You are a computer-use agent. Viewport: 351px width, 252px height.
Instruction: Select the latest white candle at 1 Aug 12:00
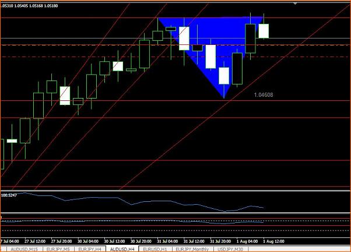(x=264, y=31)
